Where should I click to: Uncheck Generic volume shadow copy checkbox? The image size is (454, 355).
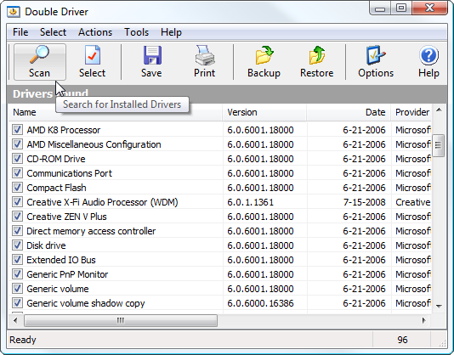coord(17,303)
